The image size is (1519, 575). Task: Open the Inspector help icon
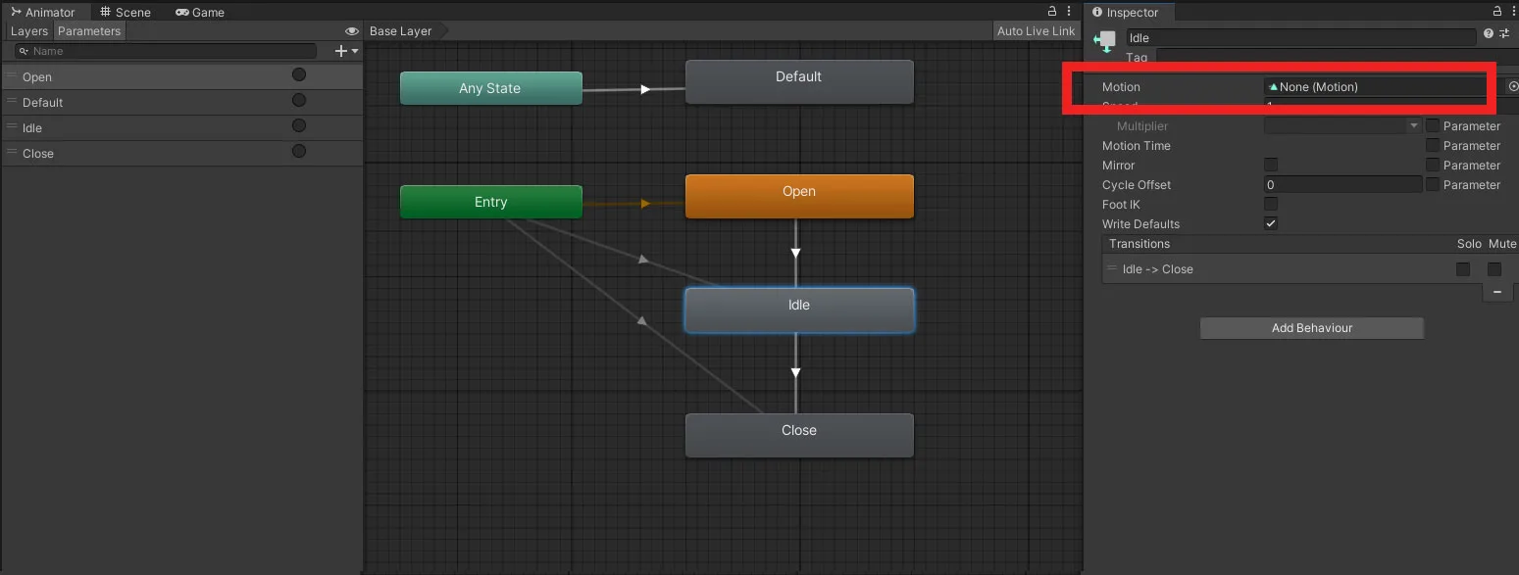1488,34
